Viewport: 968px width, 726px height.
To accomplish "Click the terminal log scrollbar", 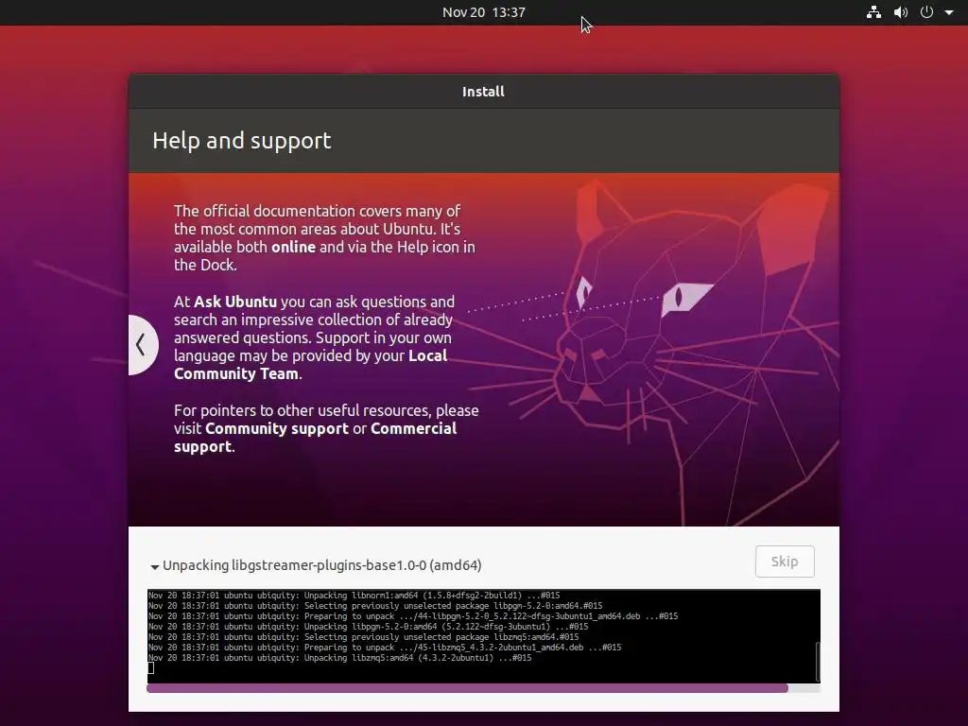I will [818, 661].
